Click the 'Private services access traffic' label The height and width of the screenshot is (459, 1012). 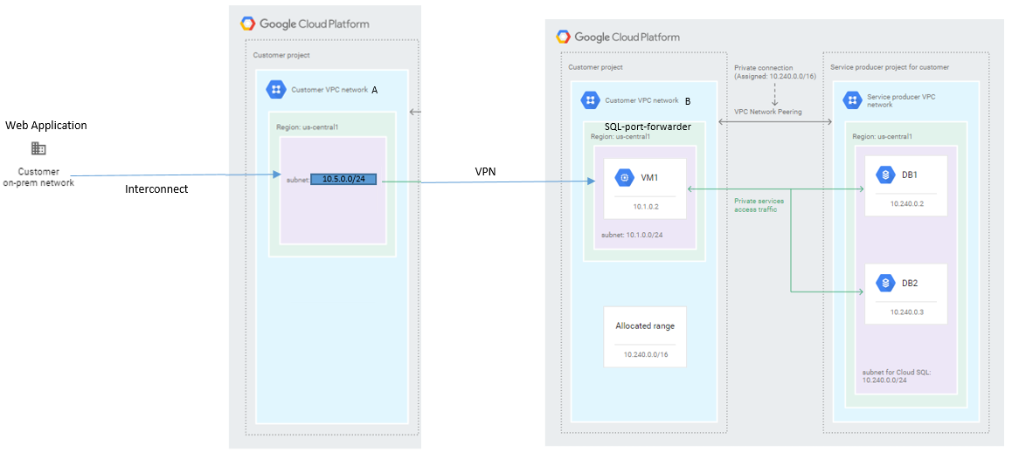(758, 205)
